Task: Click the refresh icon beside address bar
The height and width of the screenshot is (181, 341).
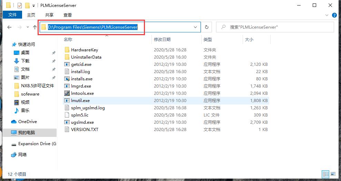Action: (207, 27)
